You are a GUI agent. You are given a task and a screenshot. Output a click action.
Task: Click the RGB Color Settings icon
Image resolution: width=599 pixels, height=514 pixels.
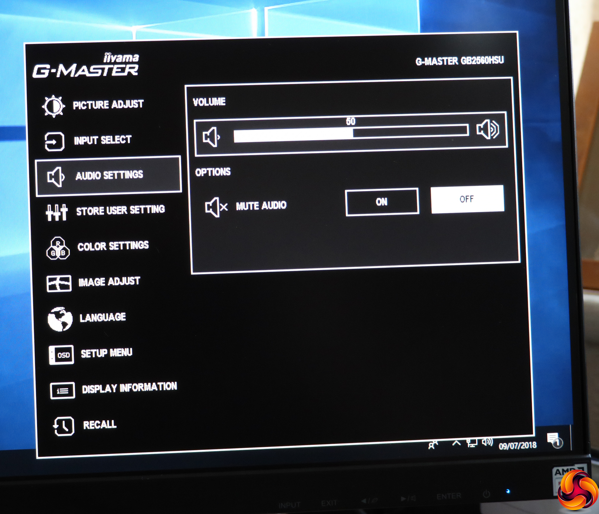[58, 249]
